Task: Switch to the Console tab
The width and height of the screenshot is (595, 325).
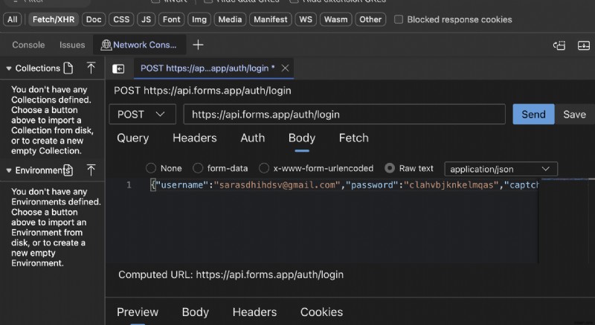Action: coord(28,45)
